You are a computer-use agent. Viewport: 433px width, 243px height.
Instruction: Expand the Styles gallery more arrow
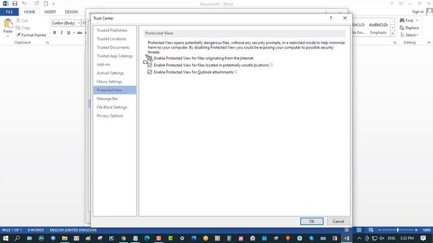[x=392, y=34]
